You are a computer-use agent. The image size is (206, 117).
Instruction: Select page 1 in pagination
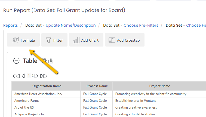tap(29, 75)
